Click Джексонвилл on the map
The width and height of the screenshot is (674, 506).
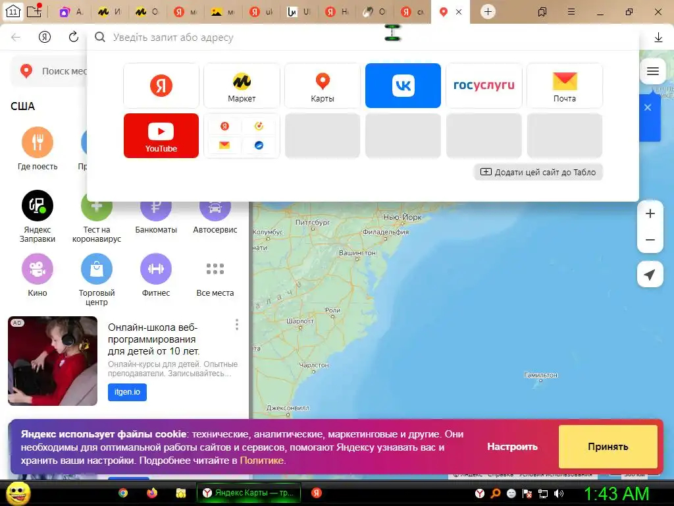coord(288,407)
